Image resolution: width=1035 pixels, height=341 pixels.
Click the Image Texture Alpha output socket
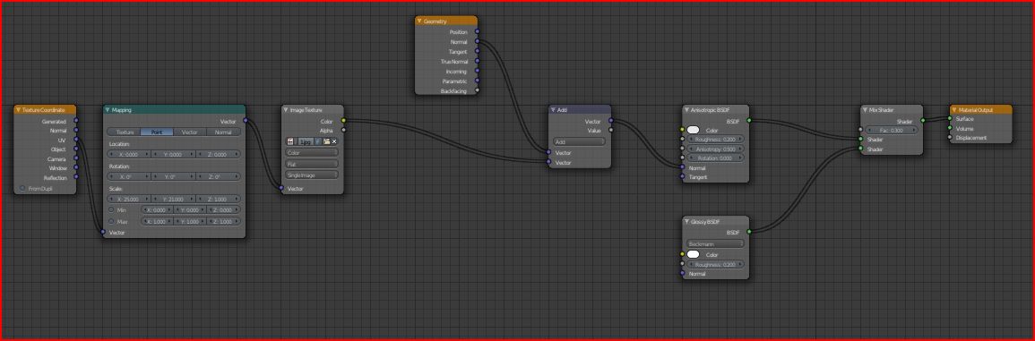tap(343, 130)
